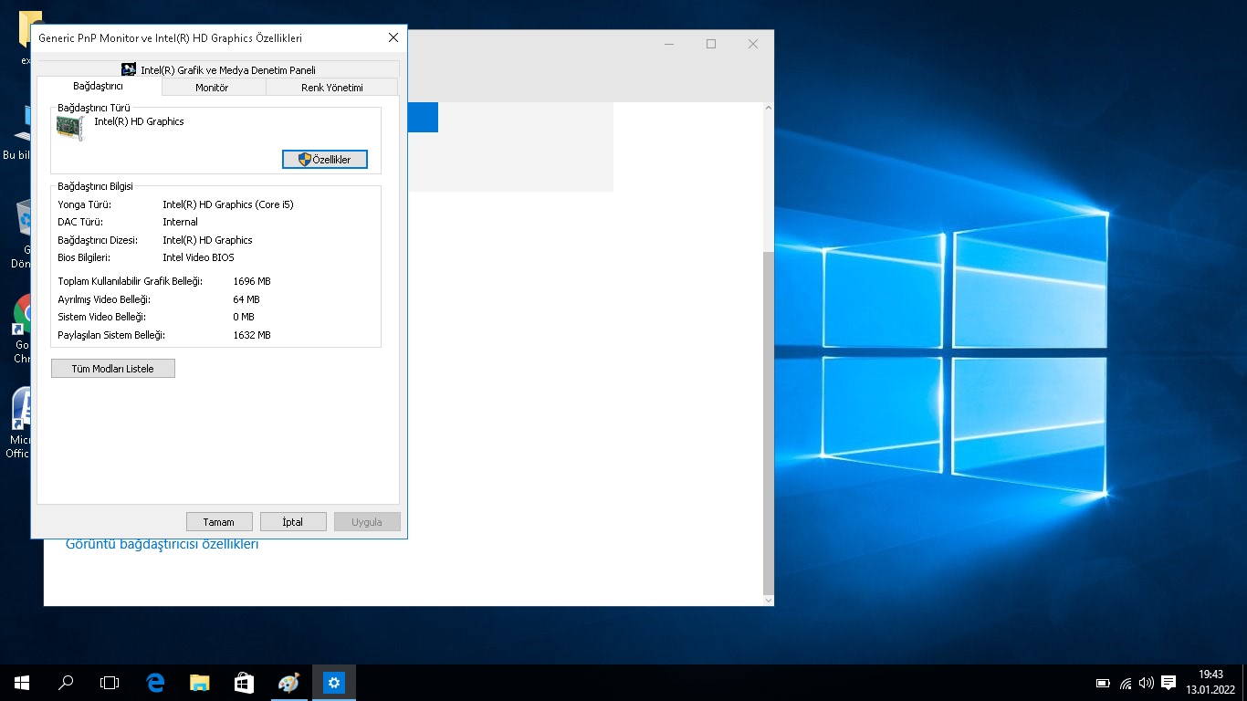Screen dimensions: 1247x701
Task: Open the Action Center notifications icon
Action: tap(1168, 683)
